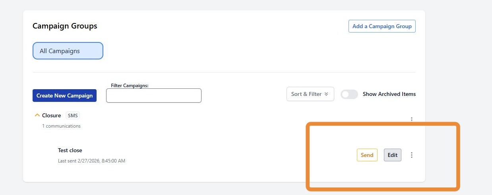Screen dimensions: 492x195
Task: Select the Test close communication title
Action: click(x=70, y=150)
